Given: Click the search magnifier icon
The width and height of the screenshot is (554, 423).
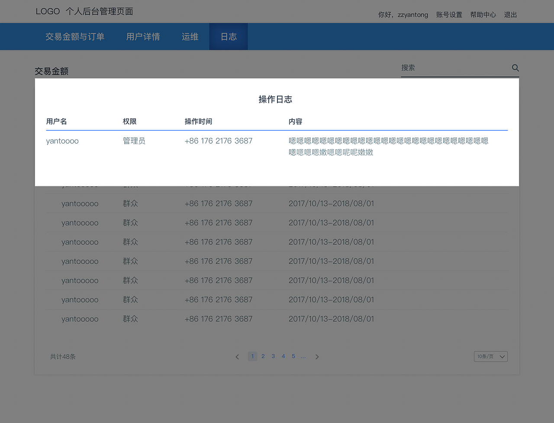Looking at the screenshot, I should pyautogui.click(x=515, y=68).
